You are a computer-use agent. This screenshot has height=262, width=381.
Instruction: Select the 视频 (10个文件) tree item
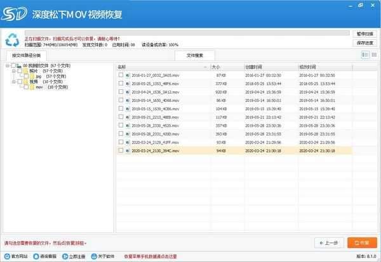click(x=46, y=82)
